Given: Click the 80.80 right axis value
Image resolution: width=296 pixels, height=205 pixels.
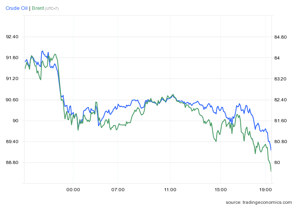Looking at the screenshot, I should point(280,142).
